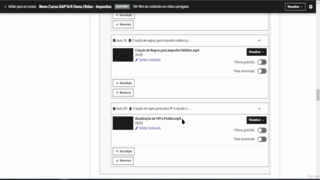The image size is (320, 180).
Task: Add Descrição to Aula 19
Action: (123, 83)
